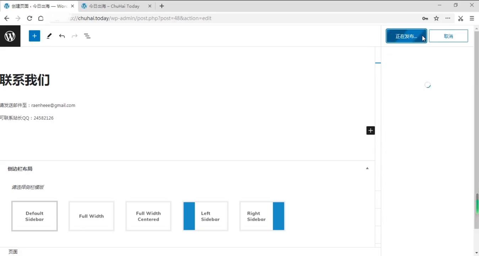Screen dimensions: 479x256
Task: Select the pencil edit tool
Action: (49, 36)
